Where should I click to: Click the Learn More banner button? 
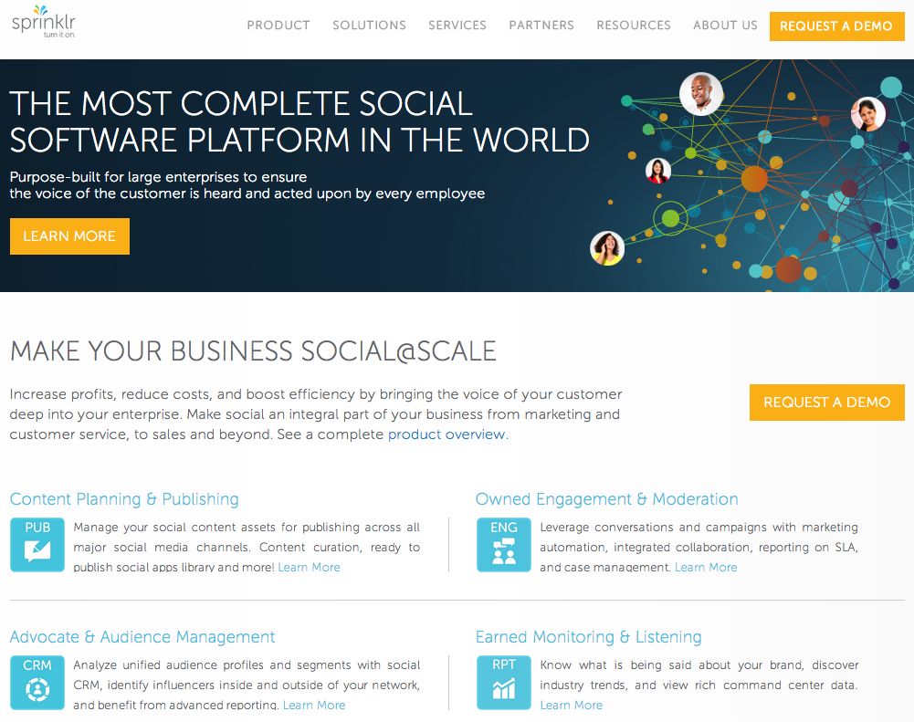[69, 236]
